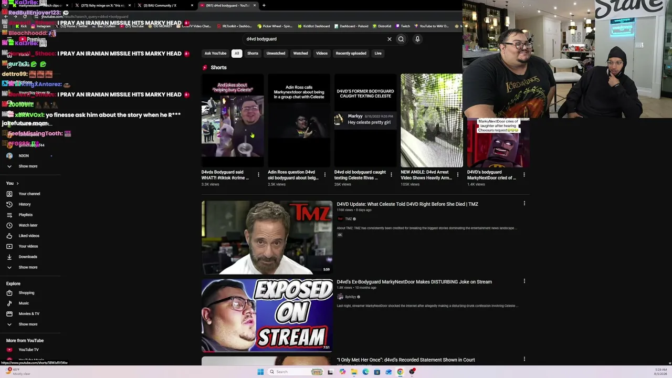Screen dimensions: 672x378
Task: Open Your channel from sidebar
Action: pos(29,194)
